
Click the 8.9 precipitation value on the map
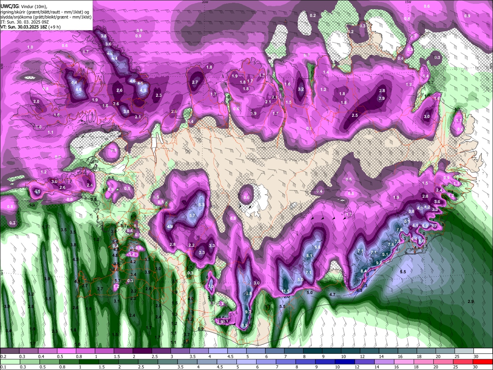coord(245,325)
